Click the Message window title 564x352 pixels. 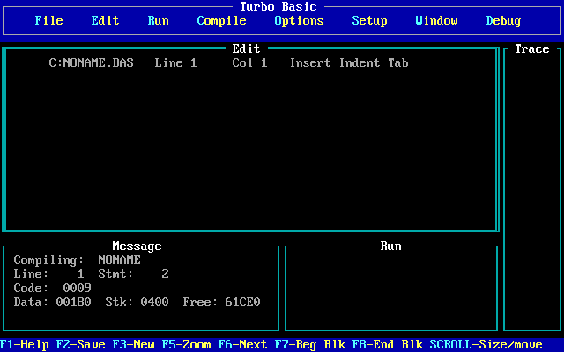point(137,246)
